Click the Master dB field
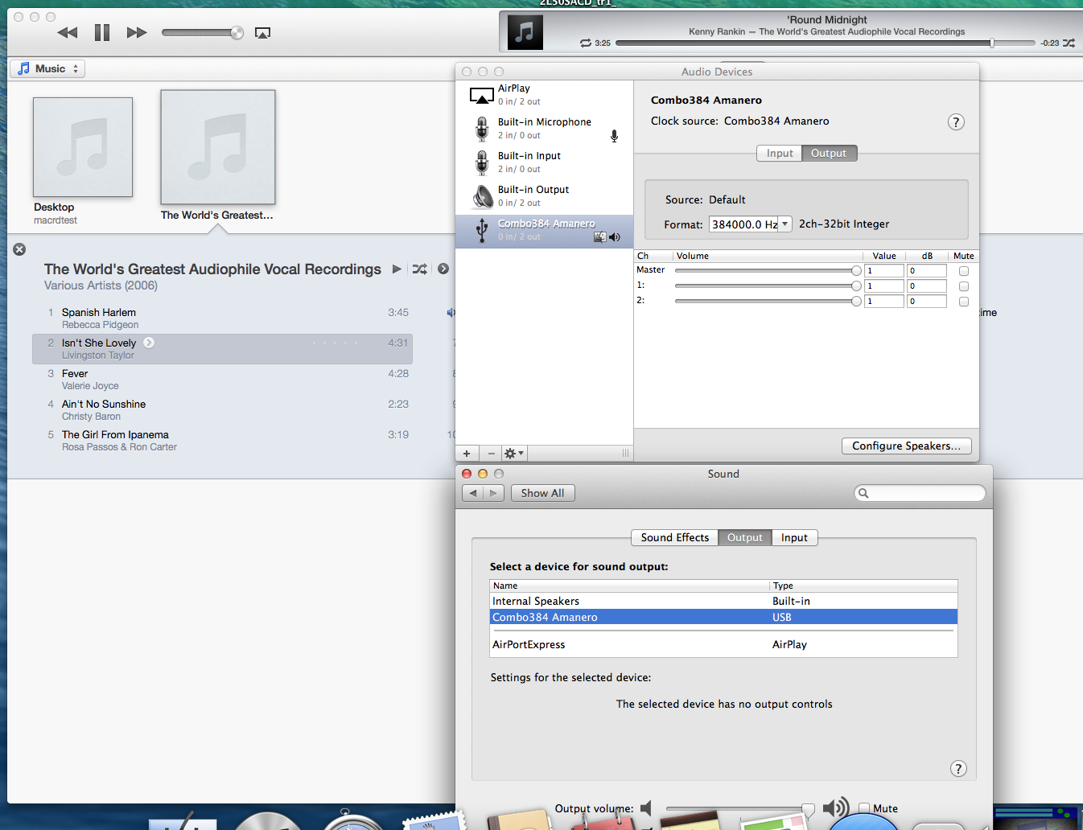Image resolution: width=1083 pixels, height=830 pixels. [x=927, y=271]
